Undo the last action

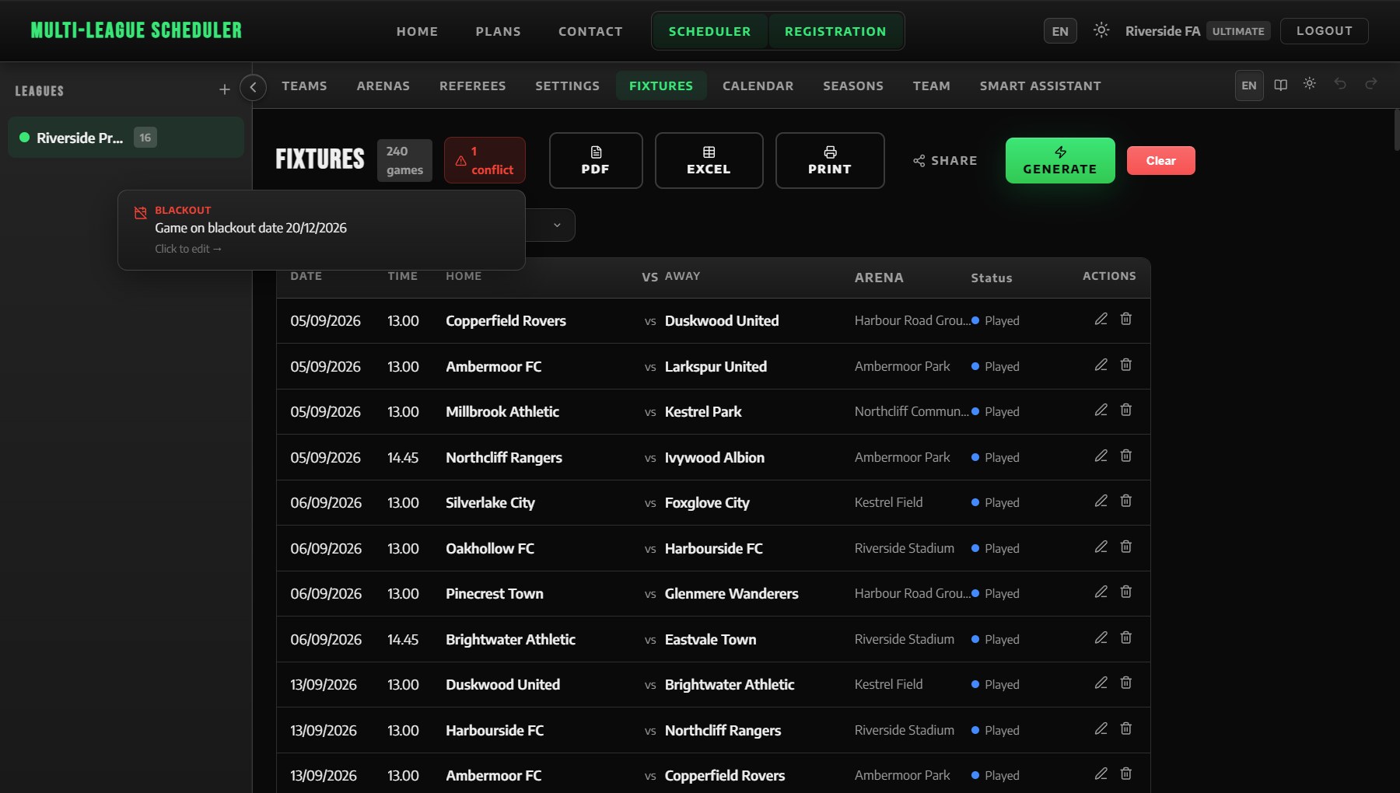point(1340,84)
